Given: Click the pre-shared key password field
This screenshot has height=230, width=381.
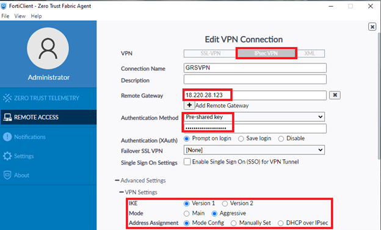Looking at the screenshot, I should pos(255,128).
